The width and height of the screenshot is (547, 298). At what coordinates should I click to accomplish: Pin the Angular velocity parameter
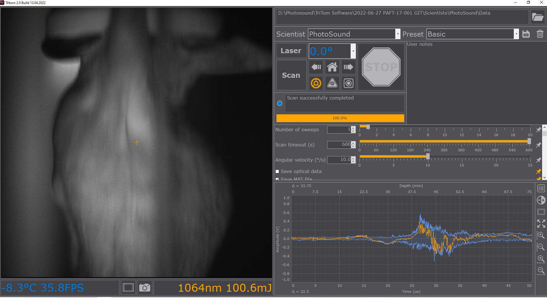pos(538,160)
